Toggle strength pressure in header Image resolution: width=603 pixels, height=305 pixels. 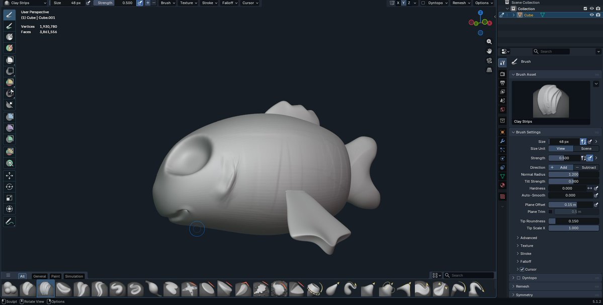pos(140,3)
